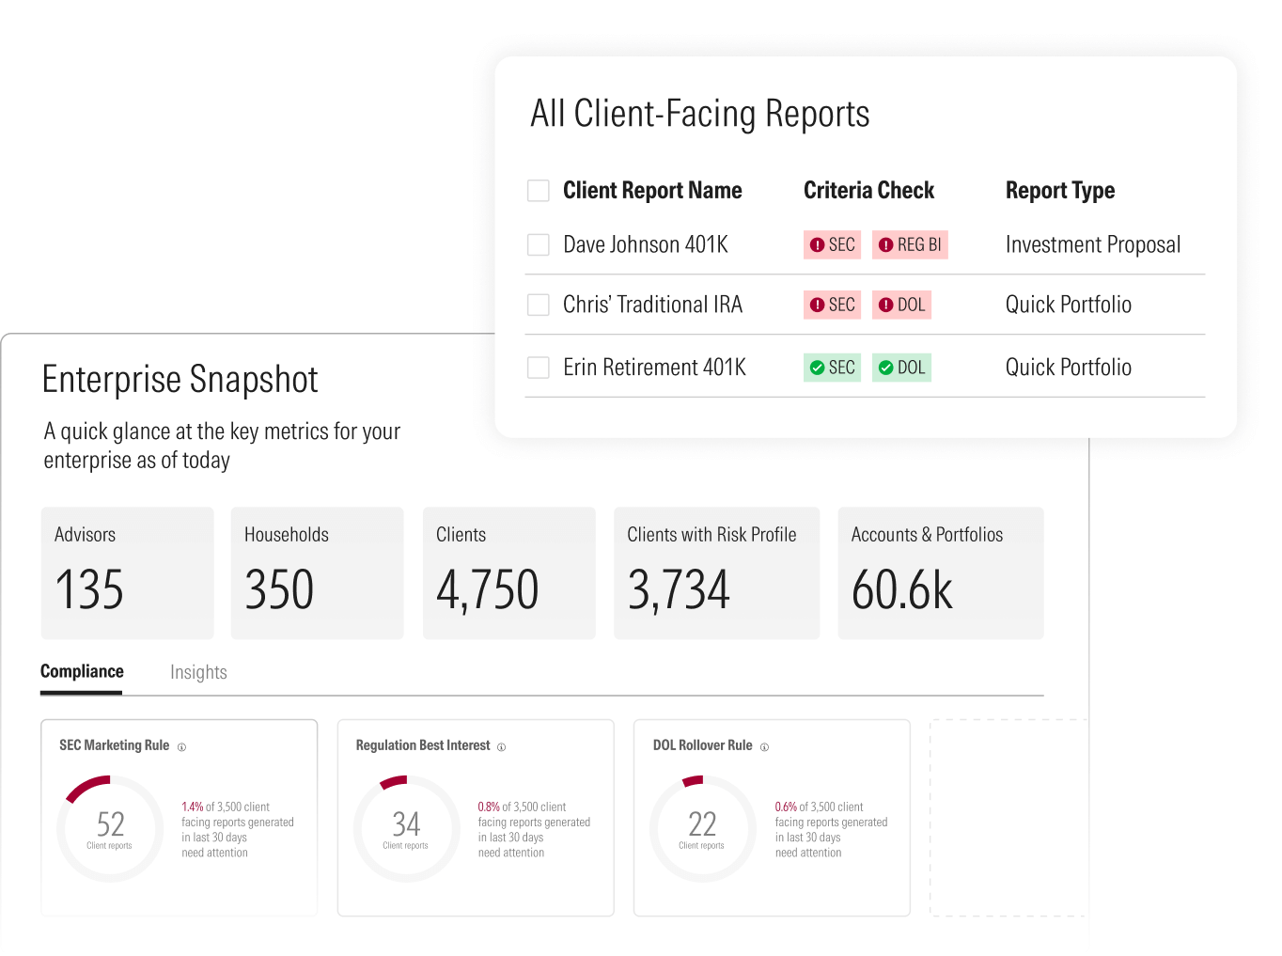Click the green DOL badge for Erin Retirement 401K
Screen dimensions: 1282x956
[901, 368]
